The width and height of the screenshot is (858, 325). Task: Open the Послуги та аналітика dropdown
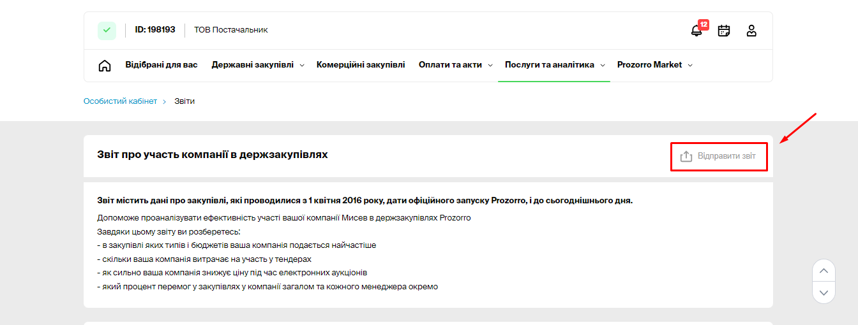coord(554,65)
